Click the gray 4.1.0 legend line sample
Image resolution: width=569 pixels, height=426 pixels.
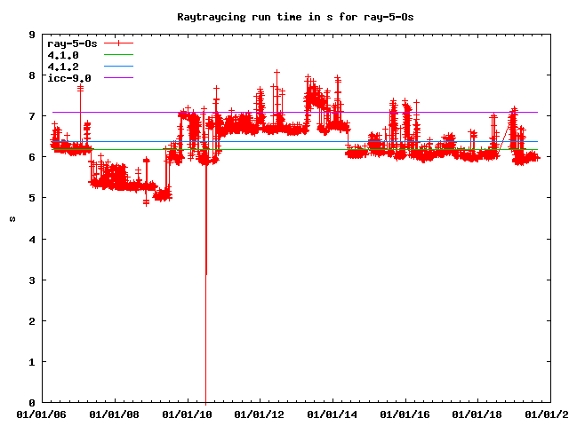(117, 54)
